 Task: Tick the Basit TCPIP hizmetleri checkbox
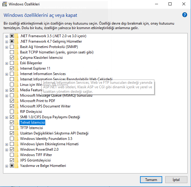point(12,52)
